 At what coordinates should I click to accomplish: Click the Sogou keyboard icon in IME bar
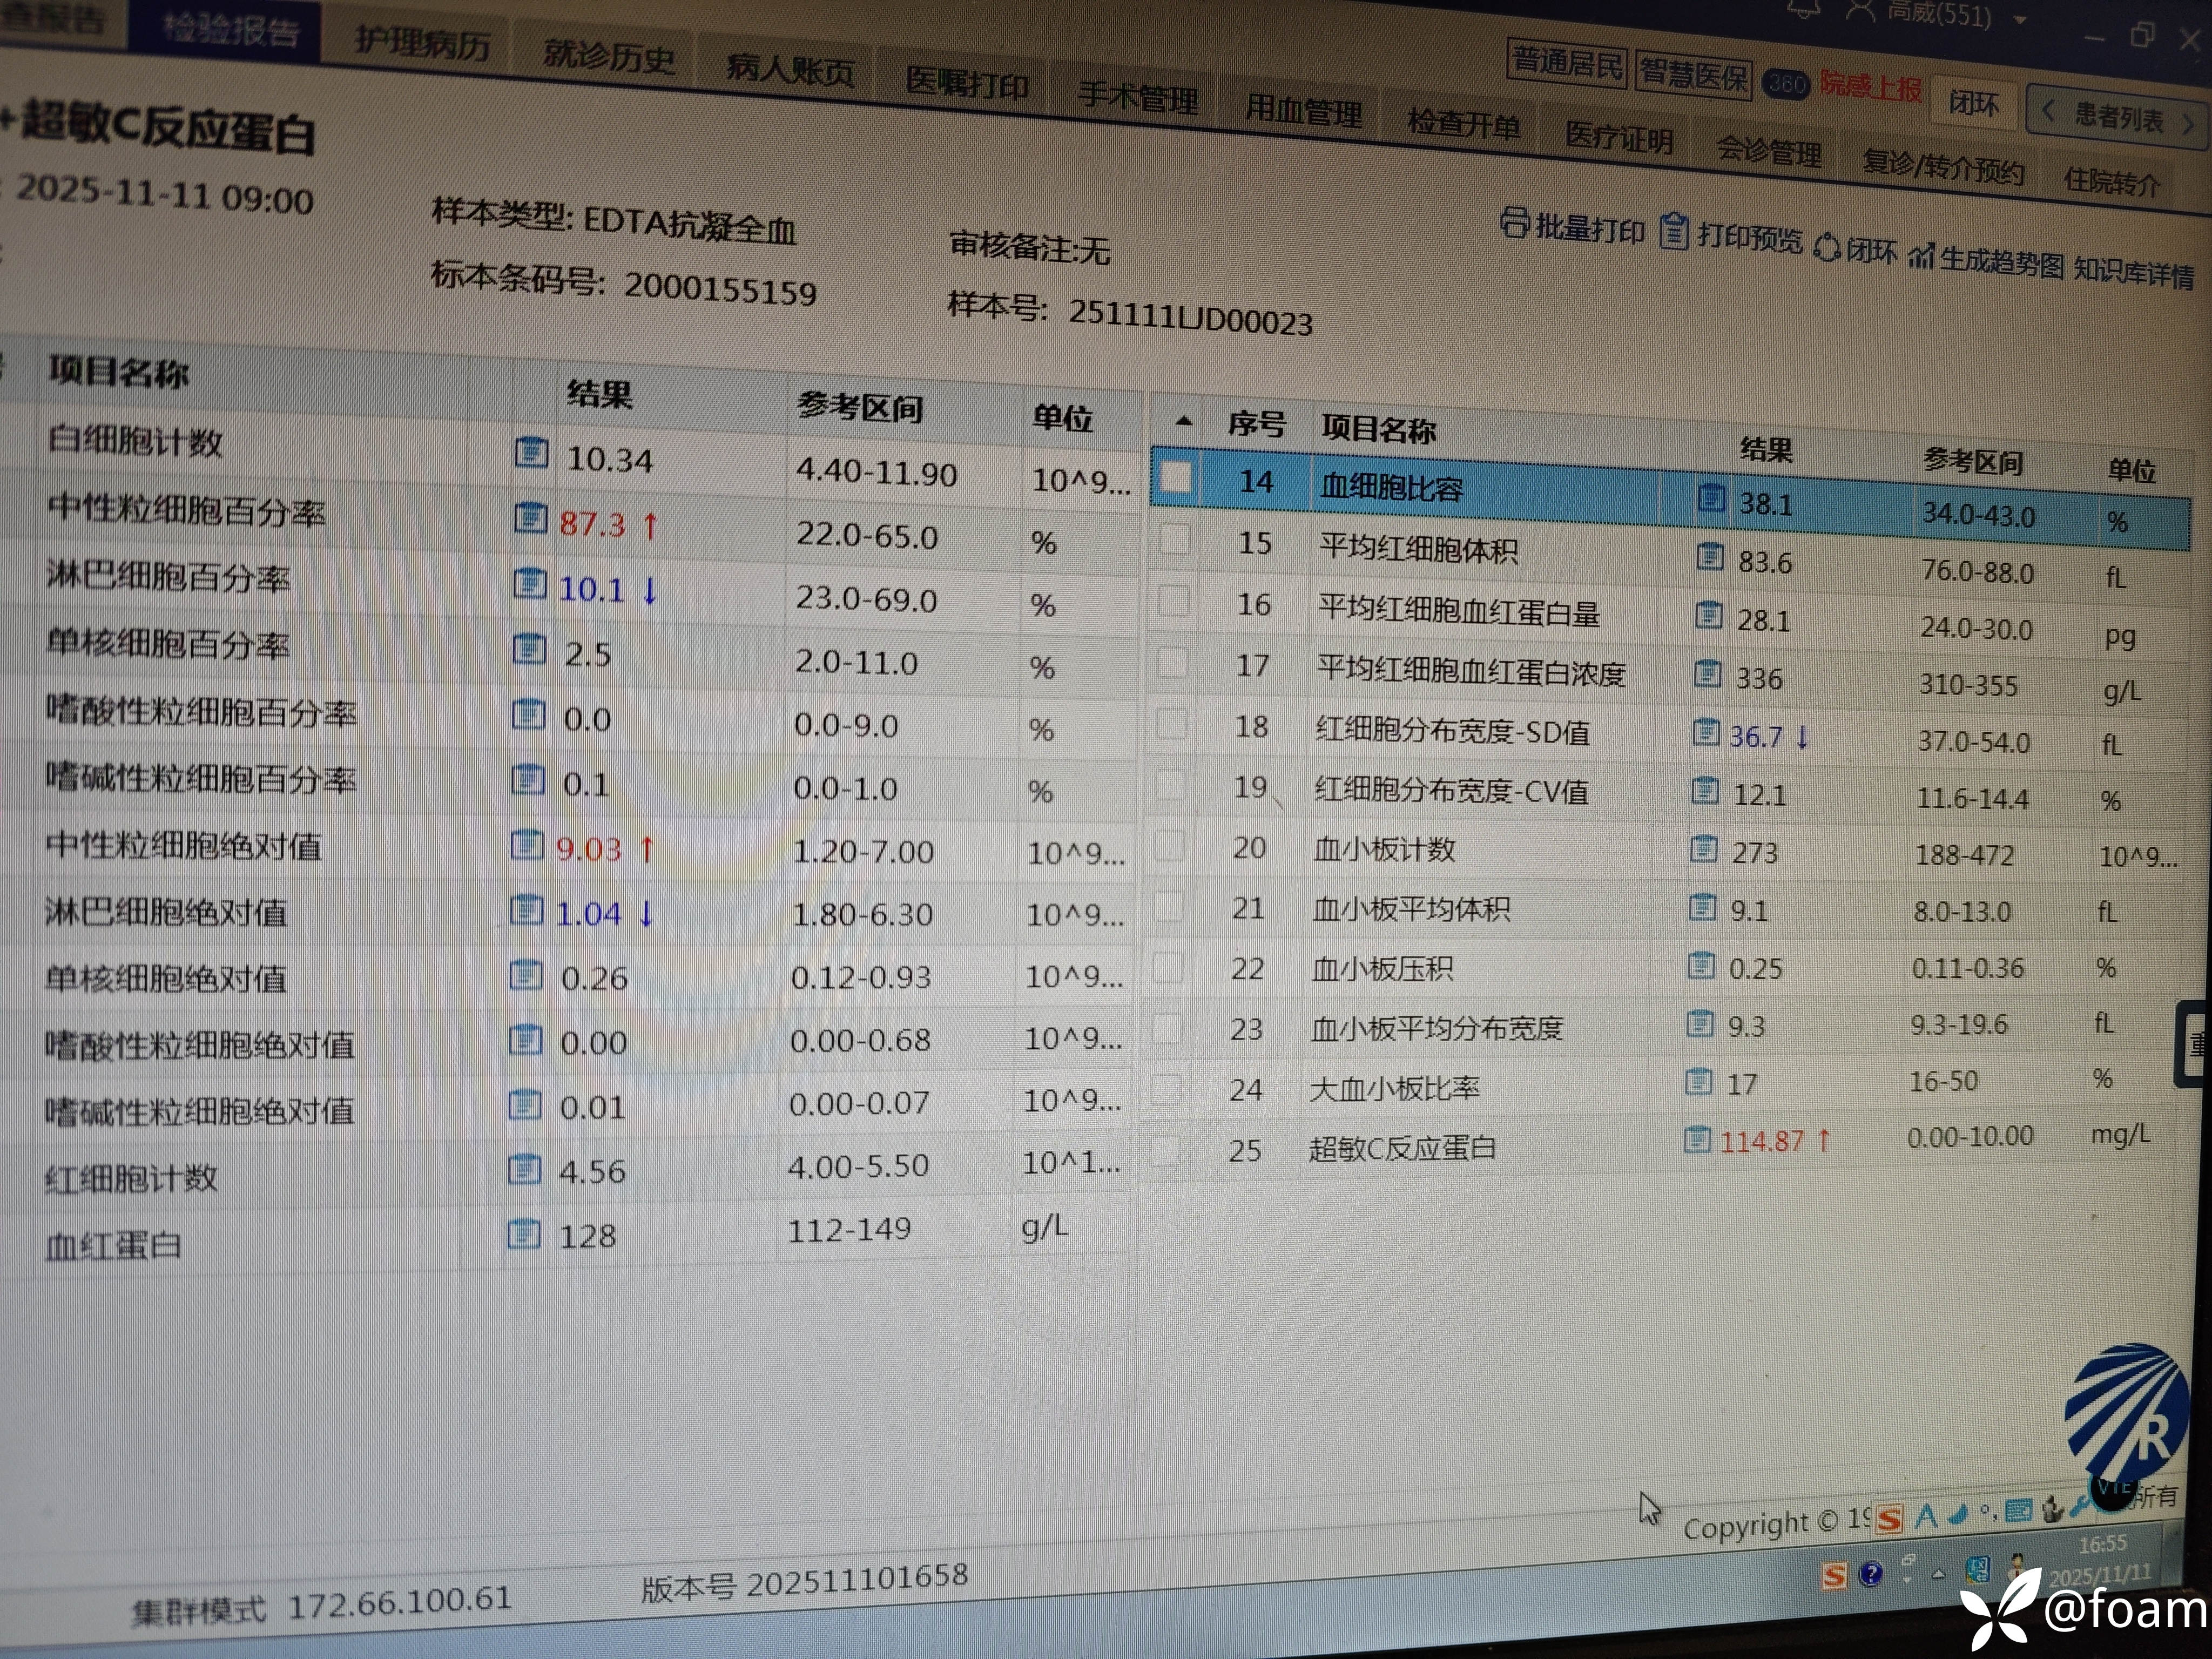point(2018,1511)
